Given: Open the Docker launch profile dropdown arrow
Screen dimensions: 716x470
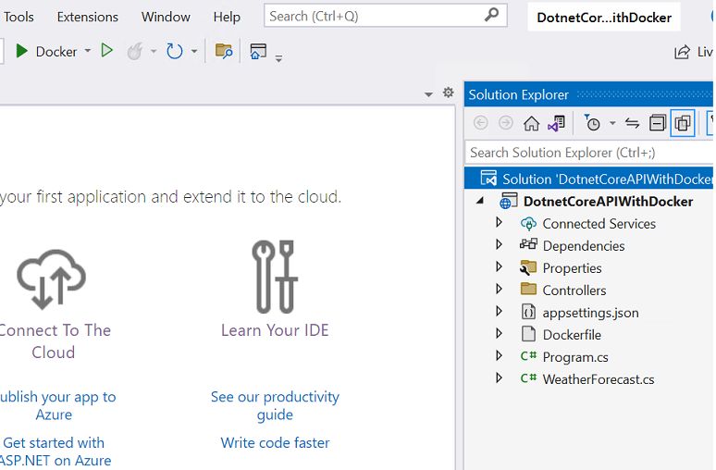Looking at the screenshot, I should (x=88, y=51).
